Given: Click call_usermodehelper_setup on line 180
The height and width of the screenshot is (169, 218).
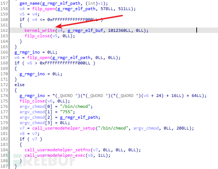Looking at the screenshot, I should 64,128.
